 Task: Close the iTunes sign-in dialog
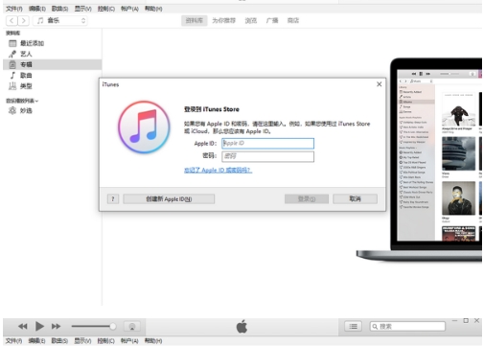click(380, 84)
